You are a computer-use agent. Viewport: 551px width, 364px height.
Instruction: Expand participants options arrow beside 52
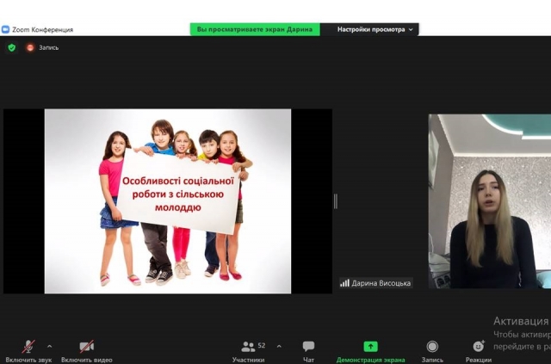tap(279, 347)
